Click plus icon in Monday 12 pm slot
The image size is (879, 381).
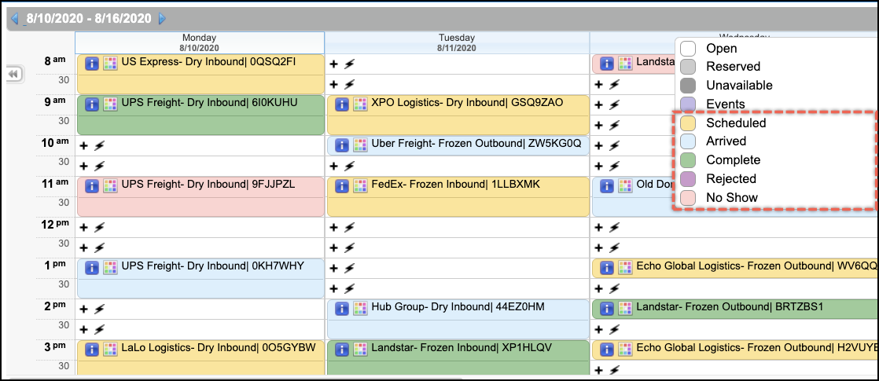coord(84,228)
